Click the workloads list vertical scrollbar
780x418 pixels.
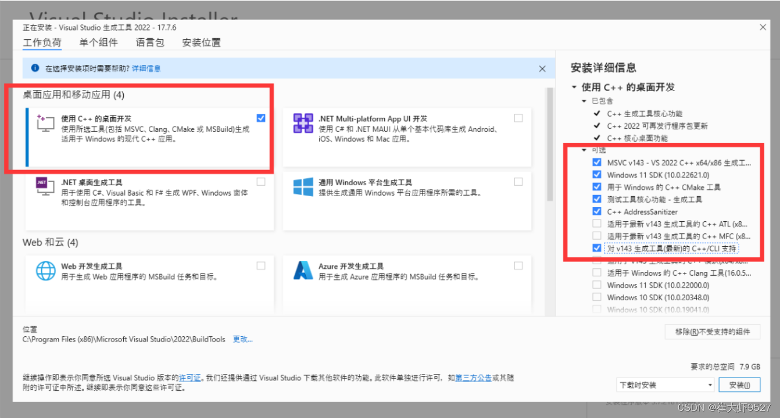coord(550,144)
